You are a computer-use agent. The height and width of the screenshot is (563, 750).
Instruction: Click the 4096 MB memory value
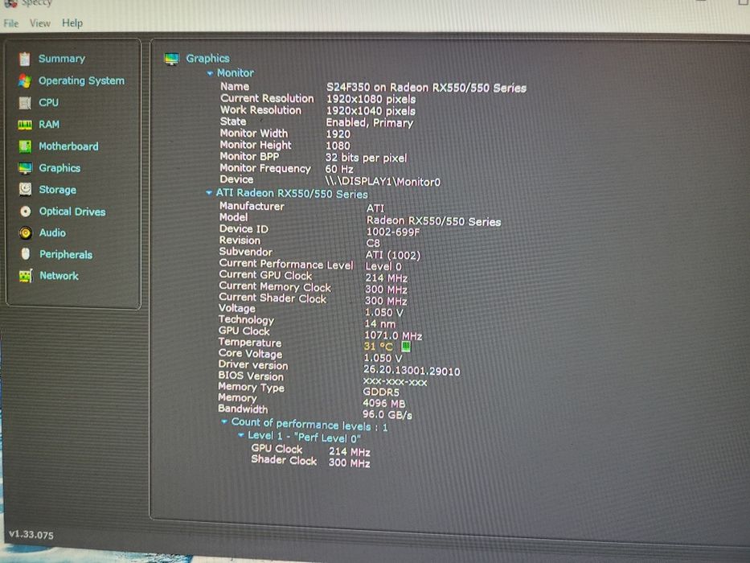(x=384, y=403)
